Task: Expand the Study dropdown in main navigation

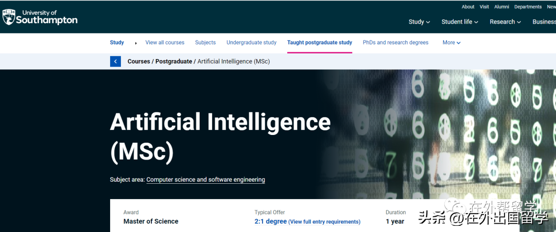Action: pos(419,22)
